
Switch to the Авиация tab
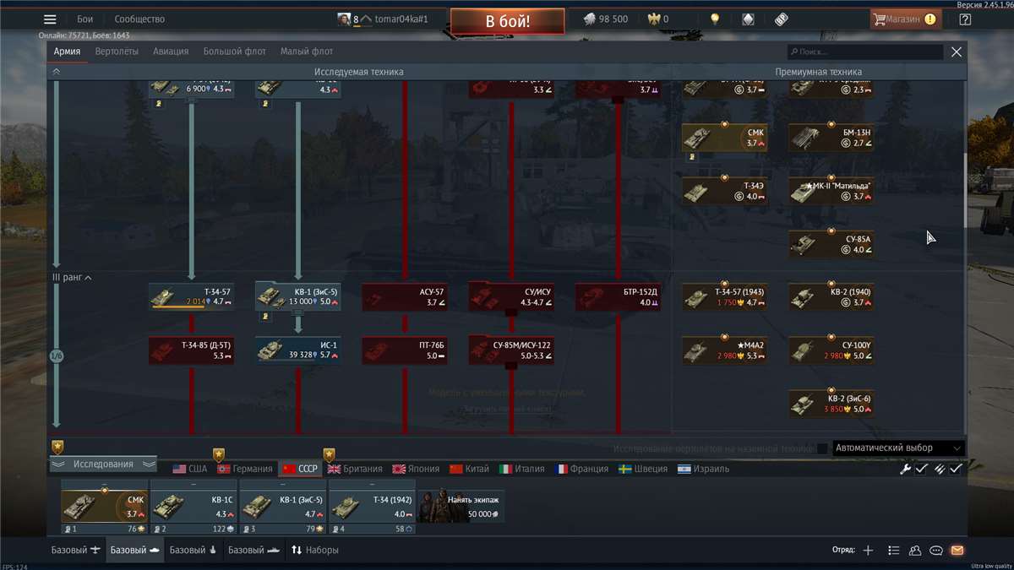pyautogui.click(x=171, y=52)
